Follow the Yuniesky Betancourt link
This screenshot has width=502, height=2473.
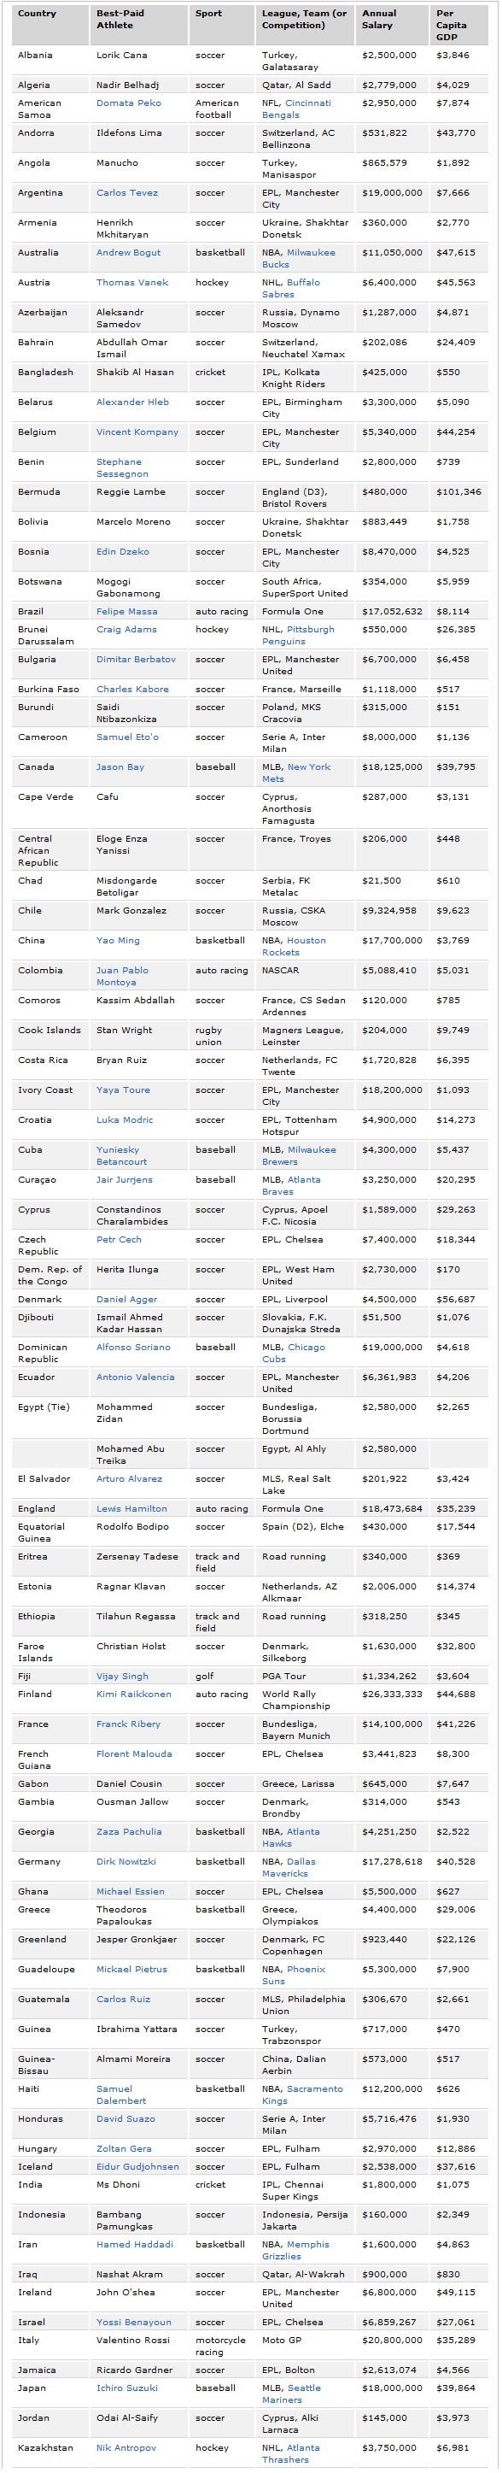(x=122, y=1156)
